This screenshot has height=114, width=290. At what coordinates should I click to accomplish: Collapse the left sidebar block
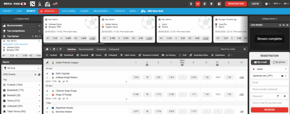(22, 19)
